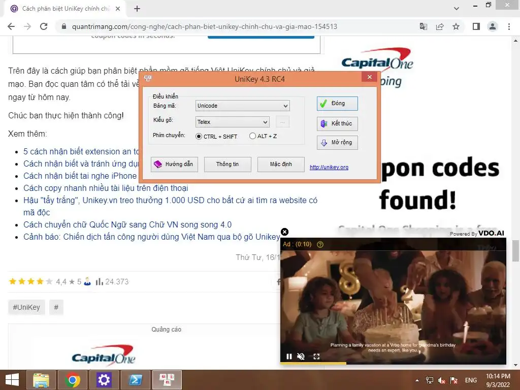Click the page vertical scrollbar thumb

click(515, 251)
